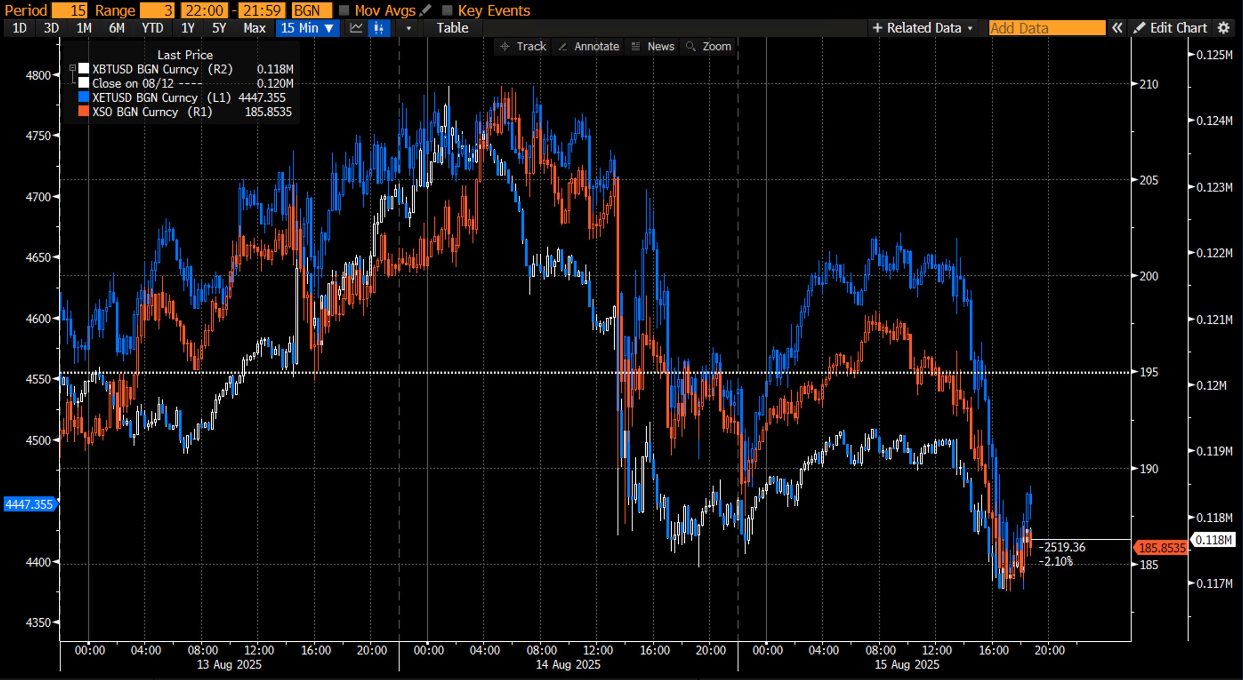
Task: Switch to line chart type icon
Action: pyautogui.click(x=356, y=28)
